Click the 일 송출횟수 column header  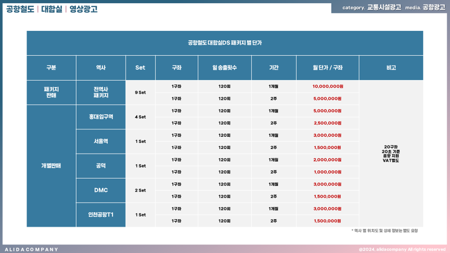coord(224,68)
